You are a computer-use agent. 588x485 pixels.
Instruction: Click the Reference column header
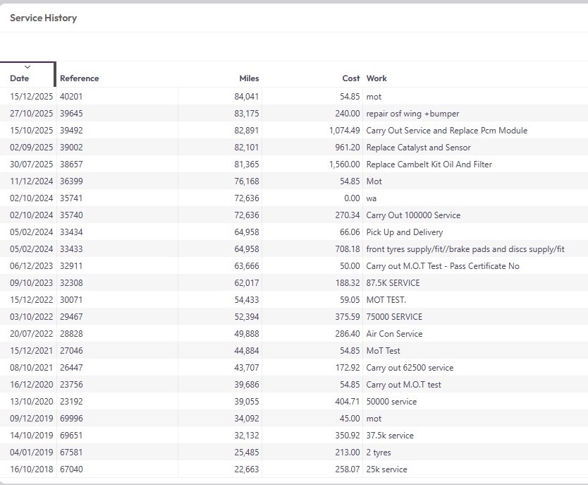tap(79, 78)
